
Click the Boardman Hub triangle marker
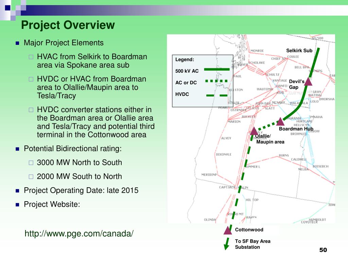(x=280, y=122)
